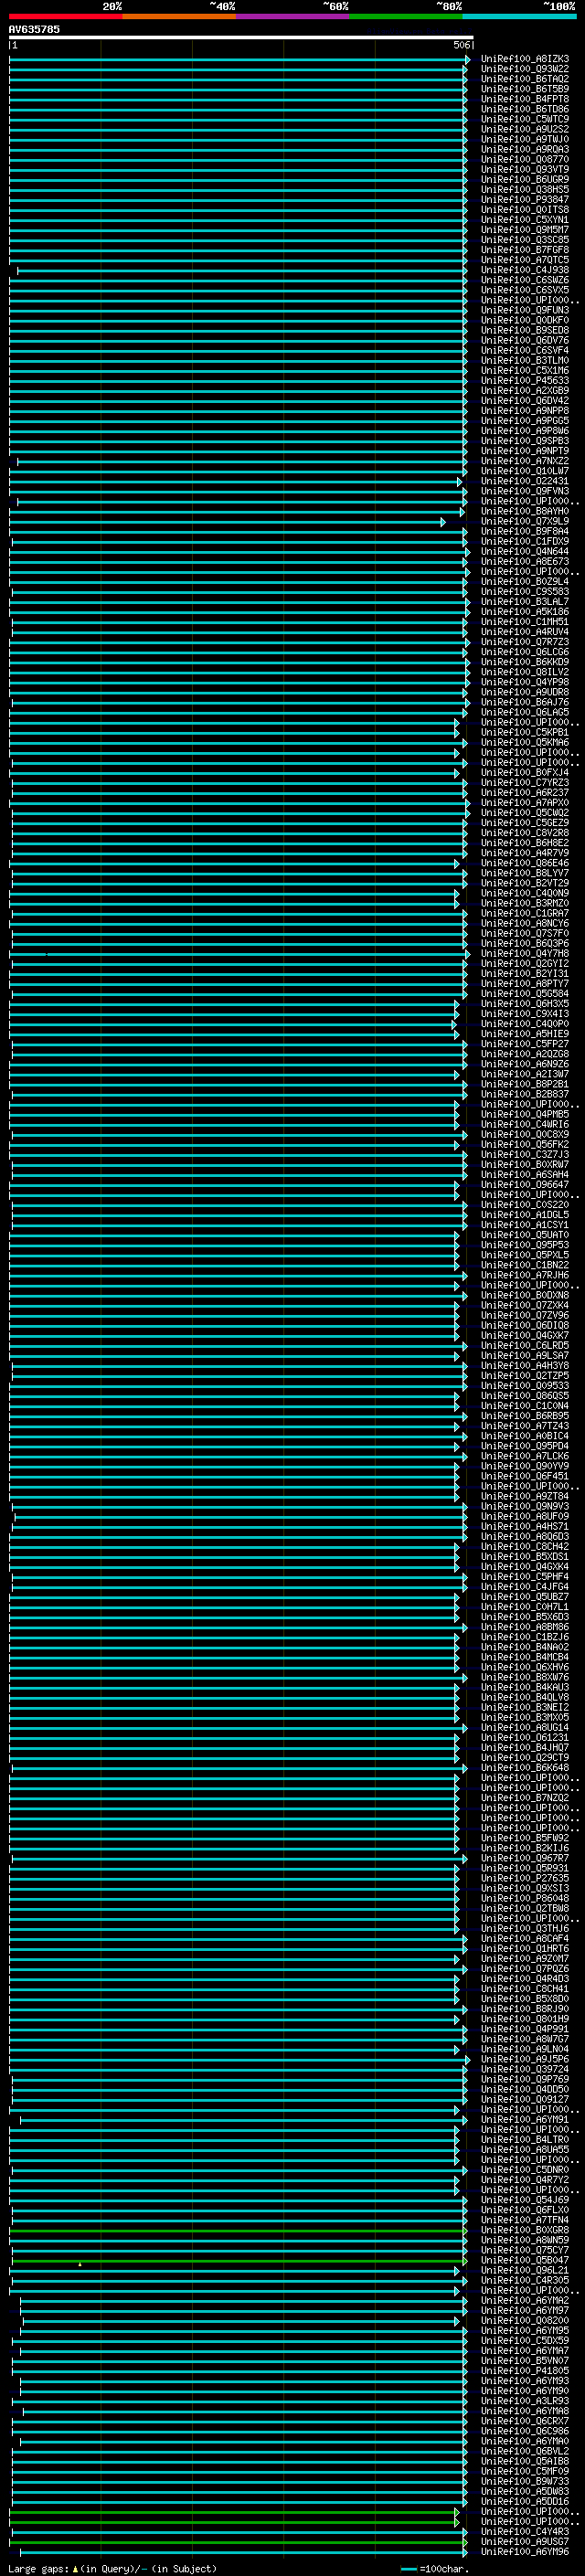Image resolution: width=585 pixels, height=2576 pixels.
Task: Select the UniRef100_C1FDX9 entry
Action: (525, 542)
